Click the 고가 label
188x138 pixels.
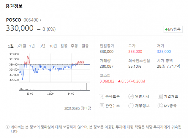(132, 46)
